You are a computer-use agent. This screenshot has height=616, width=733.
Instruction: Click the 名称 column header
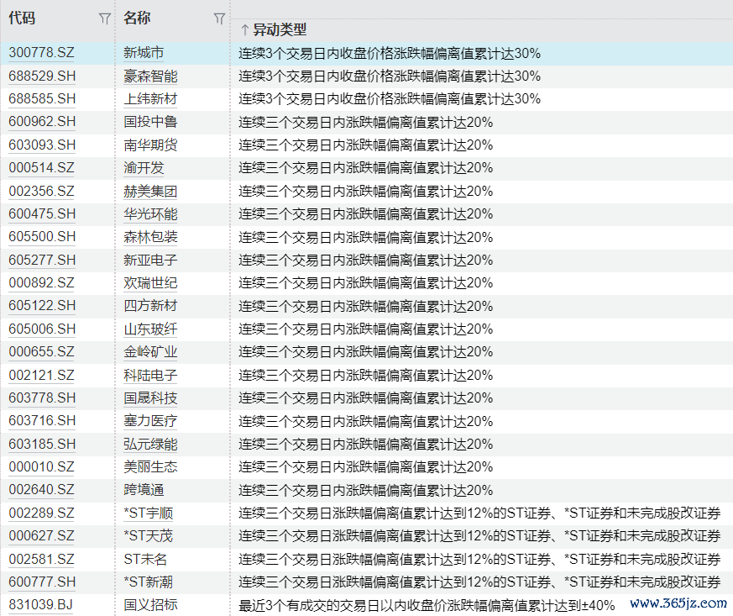click(137, 18)
